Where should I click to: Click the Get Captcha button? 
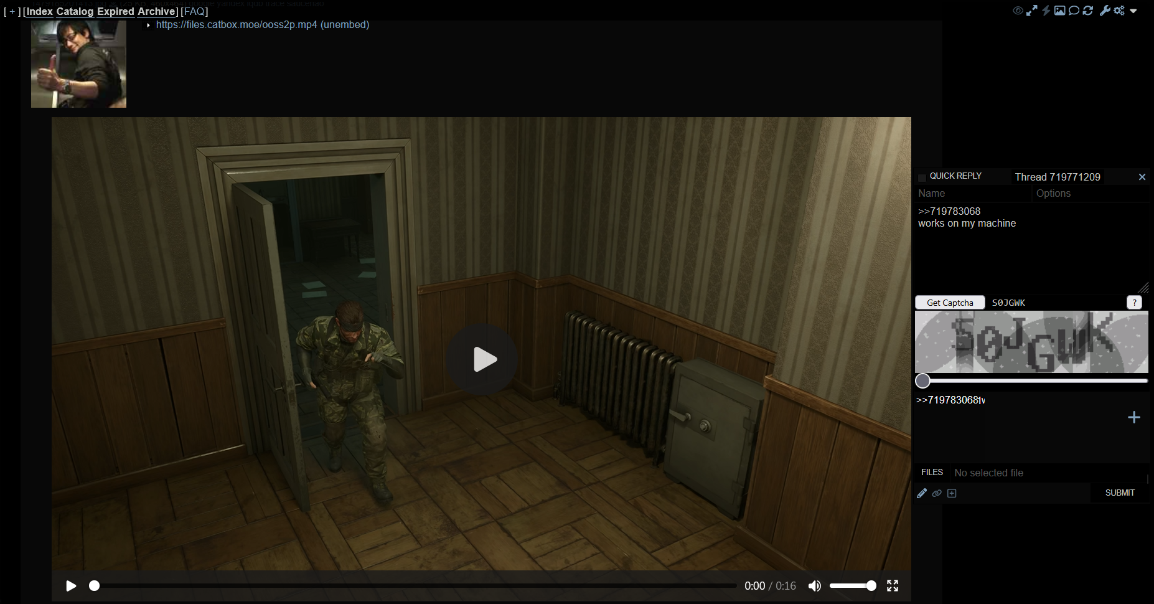[x=950, y=303]
